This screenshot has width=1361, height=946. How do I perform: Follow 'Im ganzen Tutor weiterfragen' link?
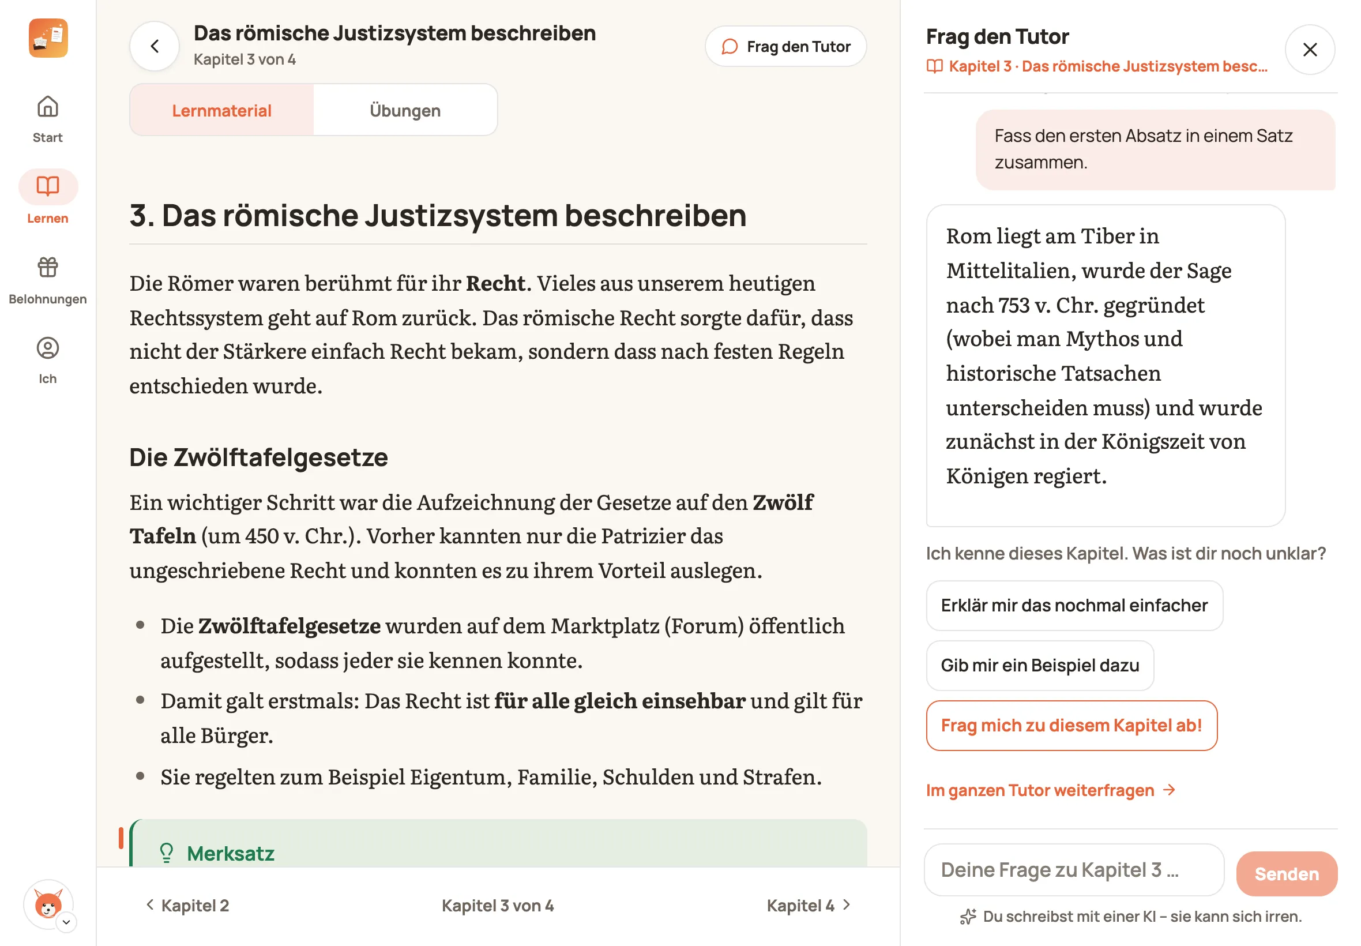[x=1050, y=790]
